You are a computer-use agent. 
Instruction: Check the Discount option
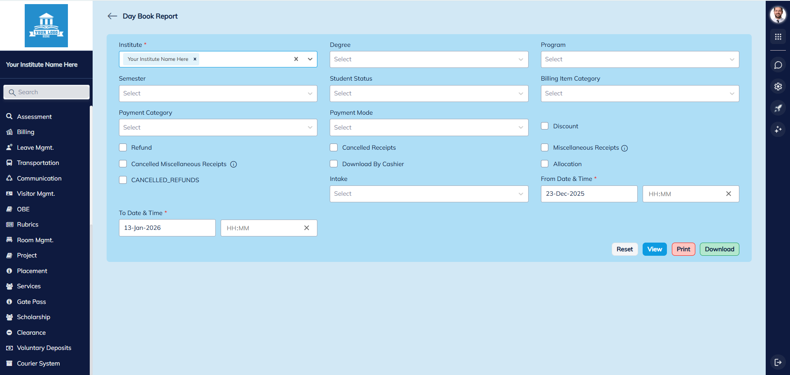(545, 126)
